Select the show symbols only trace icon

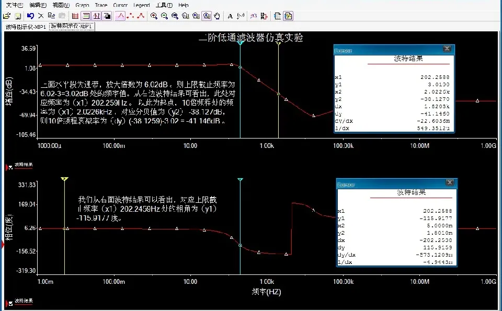click(x=130, y=16)
